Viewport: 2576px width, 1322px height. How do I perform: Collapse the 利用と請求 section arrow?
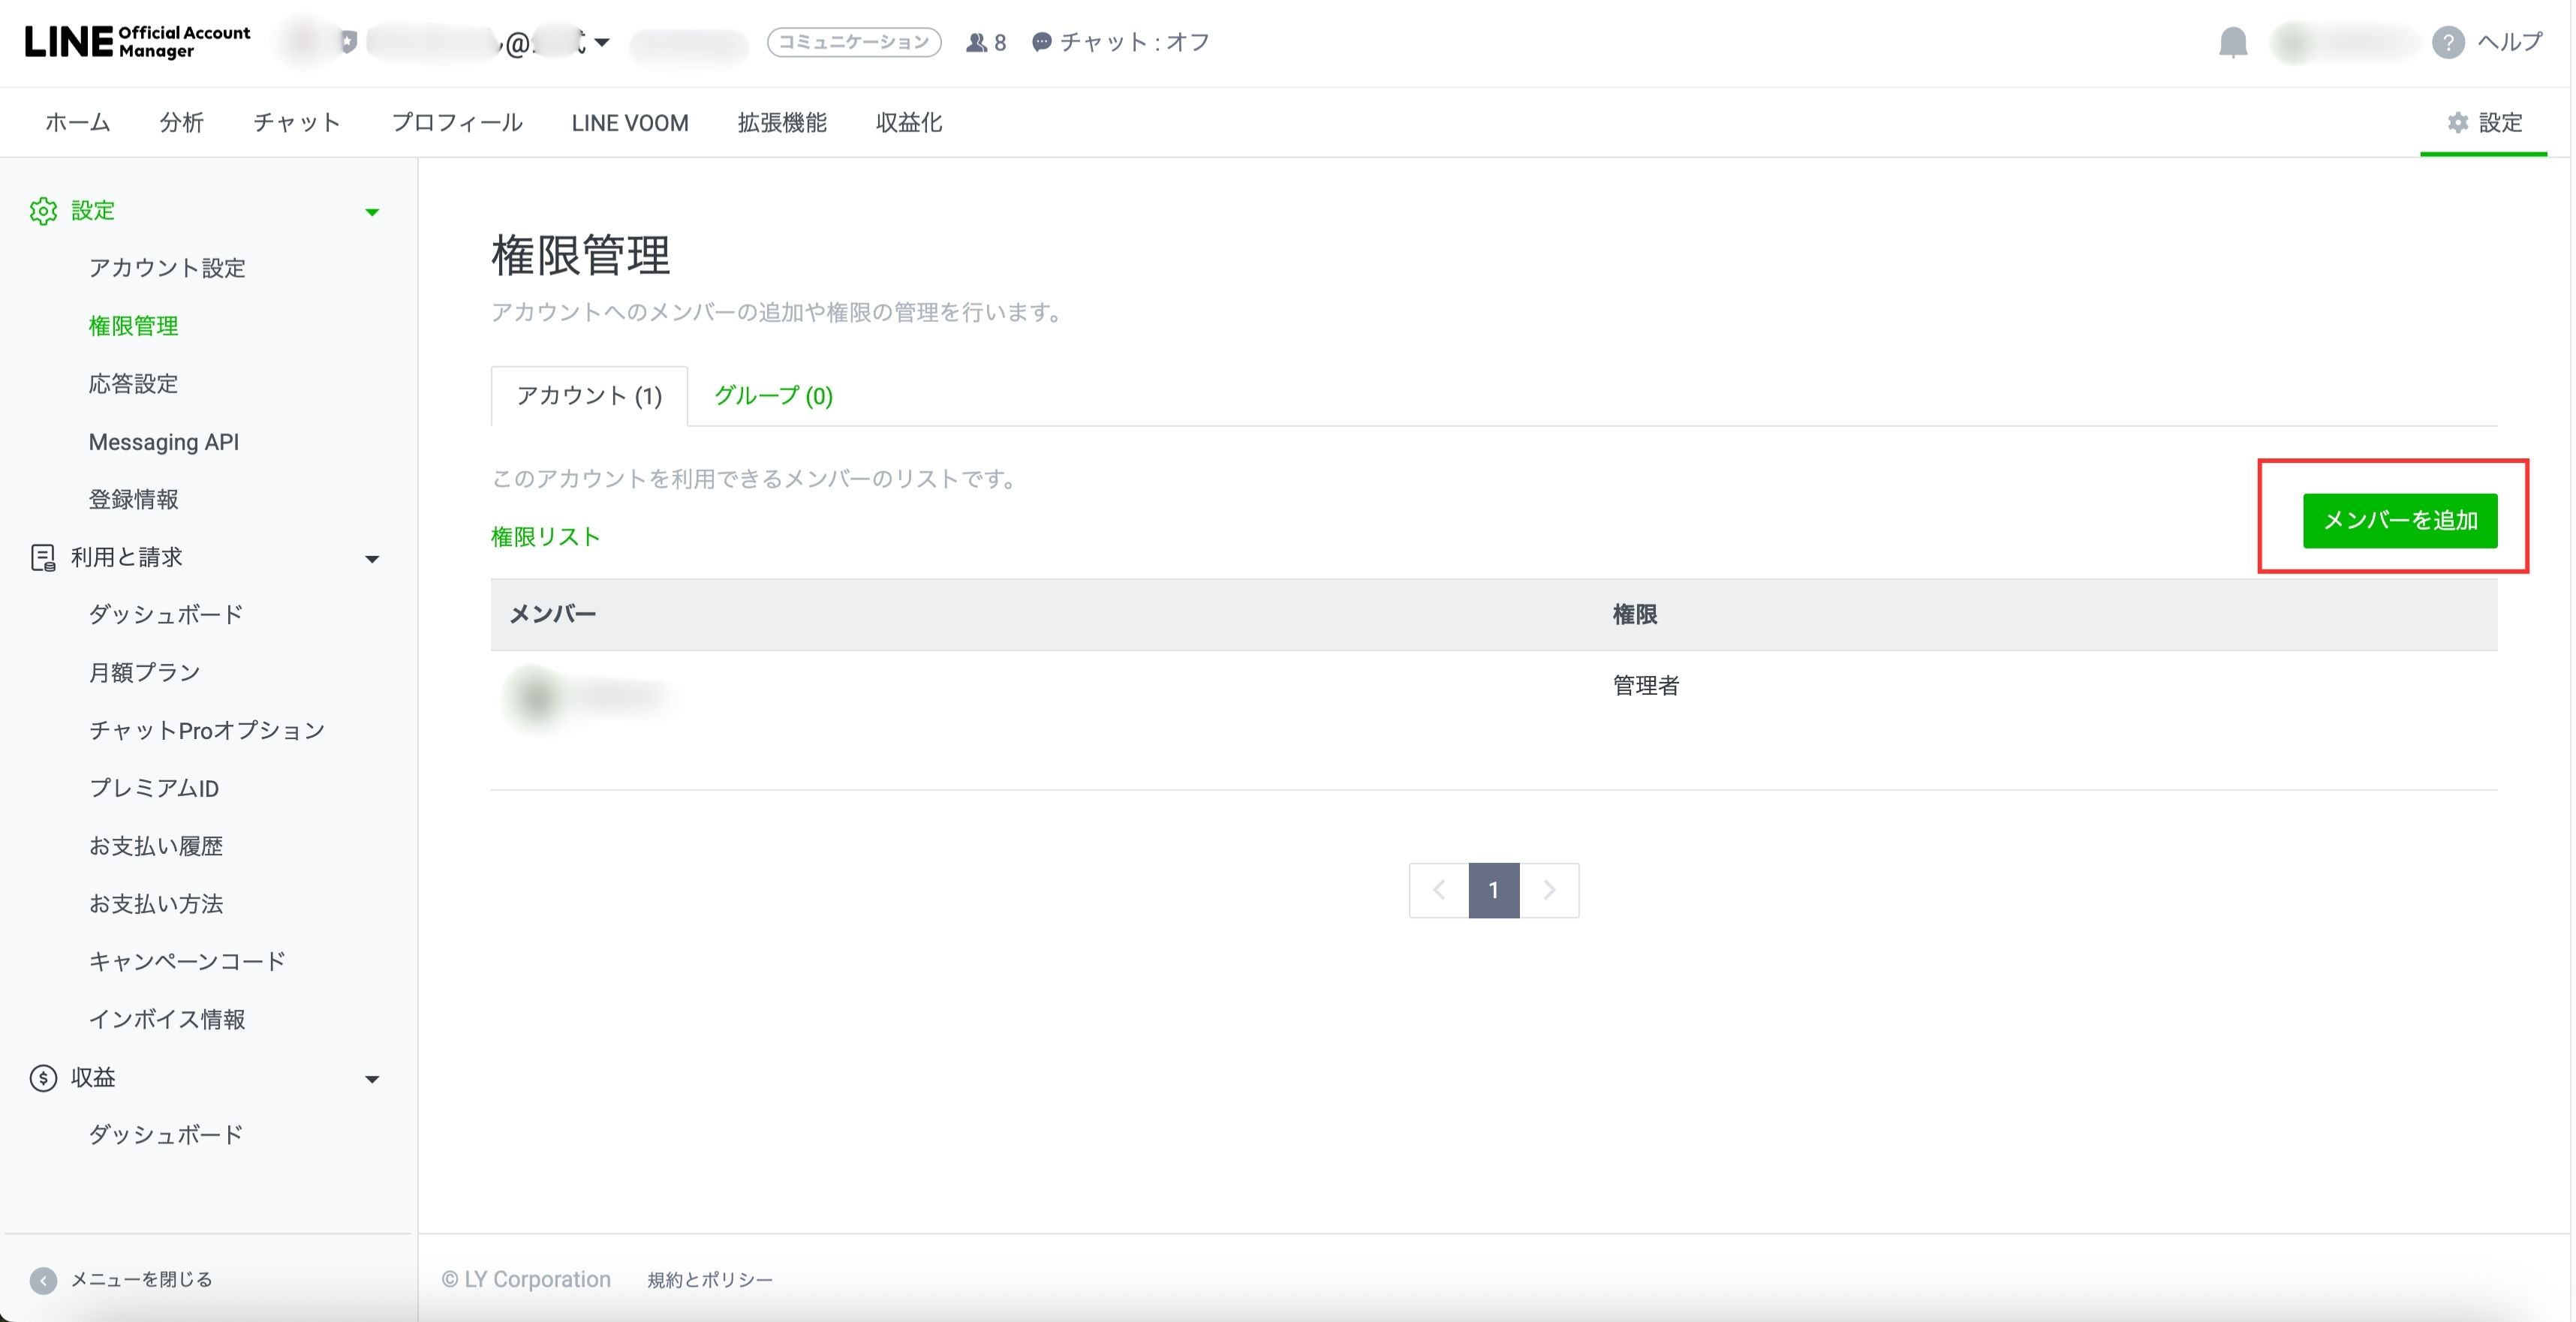372,558
